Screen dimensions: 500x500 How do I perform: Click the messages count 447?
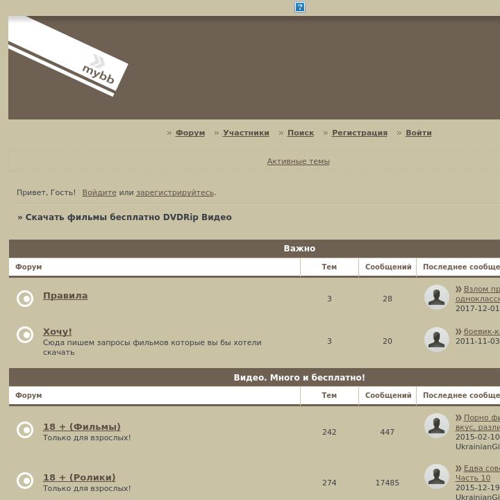click(387, 432)
